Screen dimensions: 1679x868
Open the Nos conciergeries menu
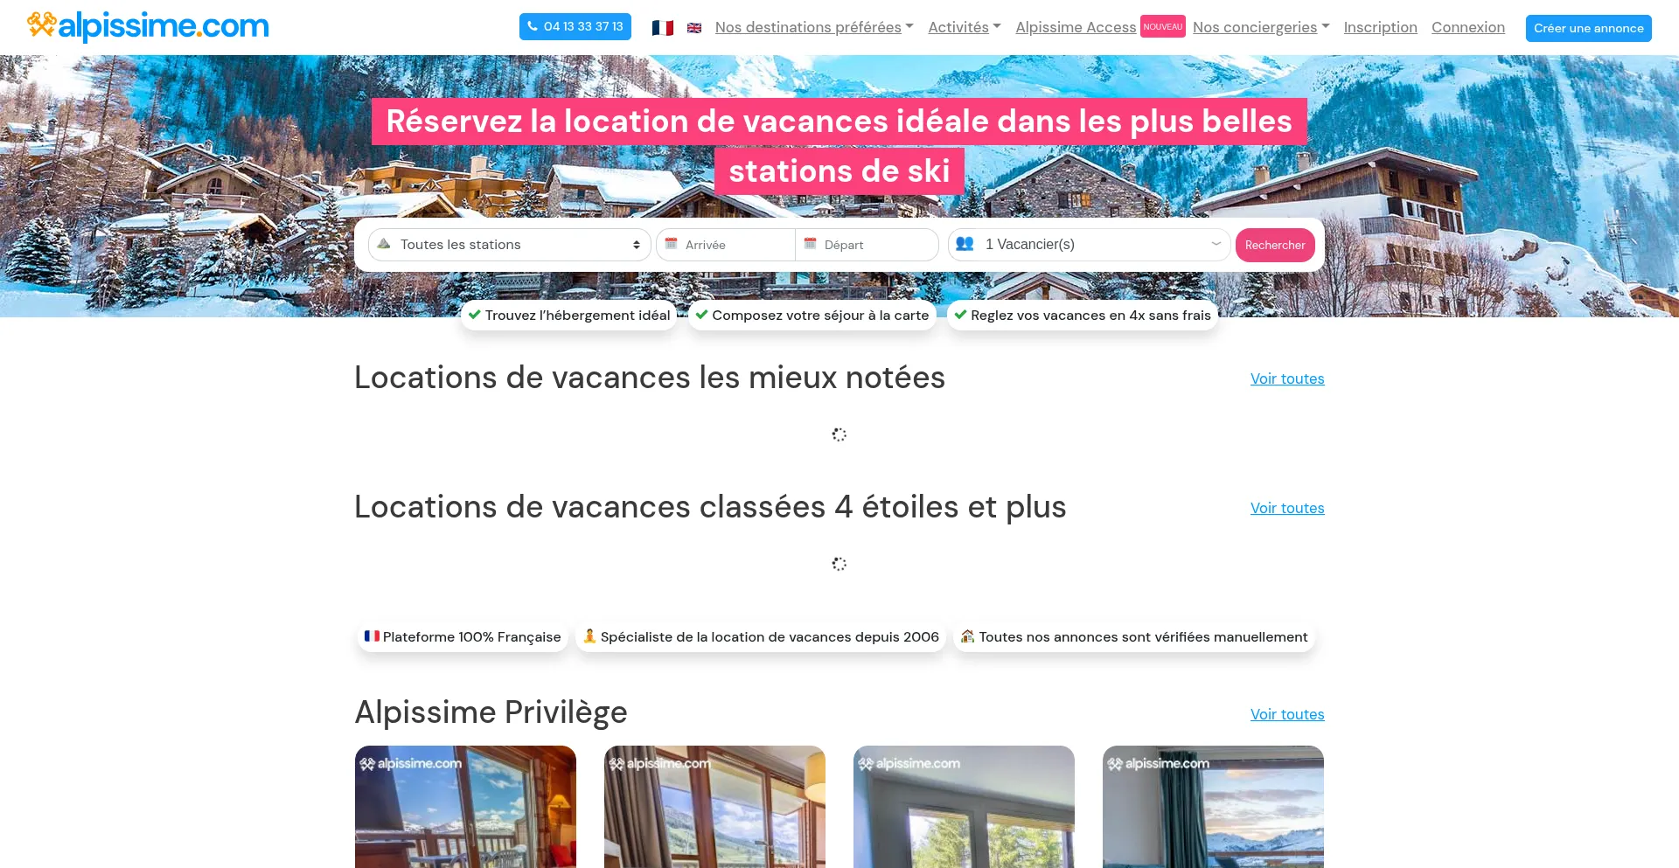[1261, 27]
